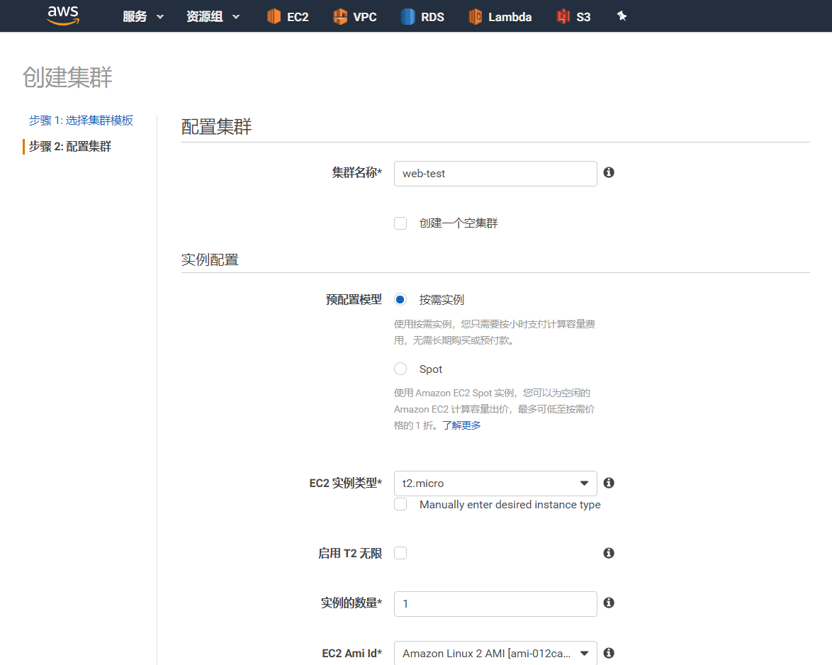Open the RDS service shortcut

[x=422, y=16]
